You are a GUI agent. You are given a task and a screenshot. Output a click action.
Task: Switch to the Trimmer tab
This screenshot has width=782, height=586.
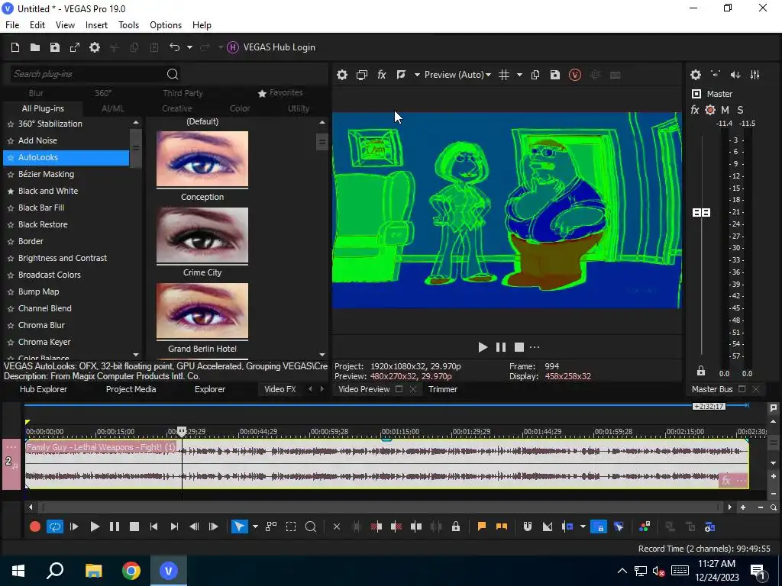click(x=443, y=389)
